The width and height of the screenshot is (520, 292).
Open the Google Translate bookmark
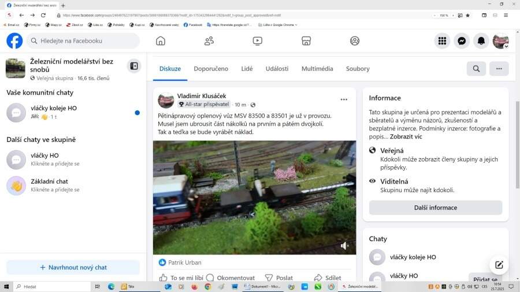[229, 25]
